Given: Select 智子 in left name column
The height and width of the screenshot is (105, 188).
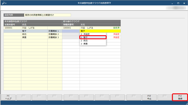Looking at the screenshot, I should point(34,31).
